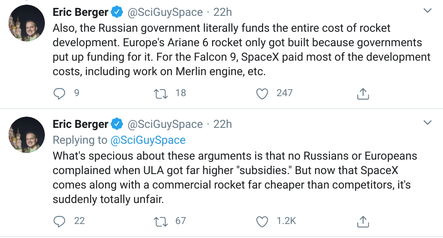Open the second tweet's 22h timestamp
Viewport: 443px width, 238px height.
pos(222,124)
